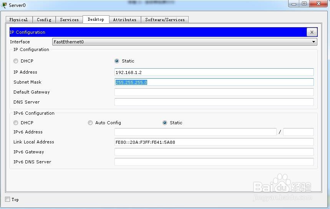Focus the Default Gateway input field
This screenshot has width=330, height=209.
[x=214, y=92]
